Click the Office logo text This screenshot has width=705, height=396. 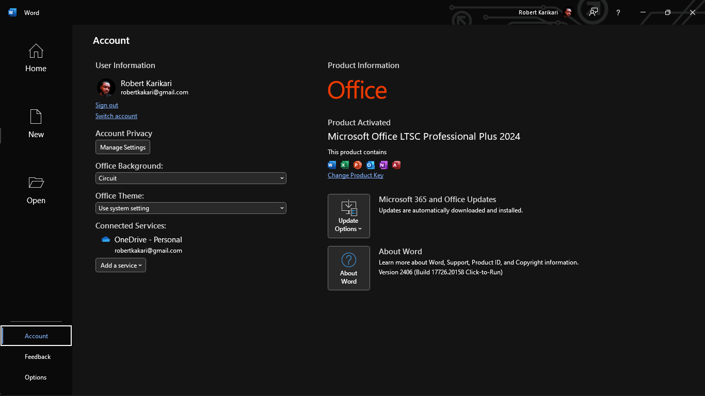pos(357,90)
